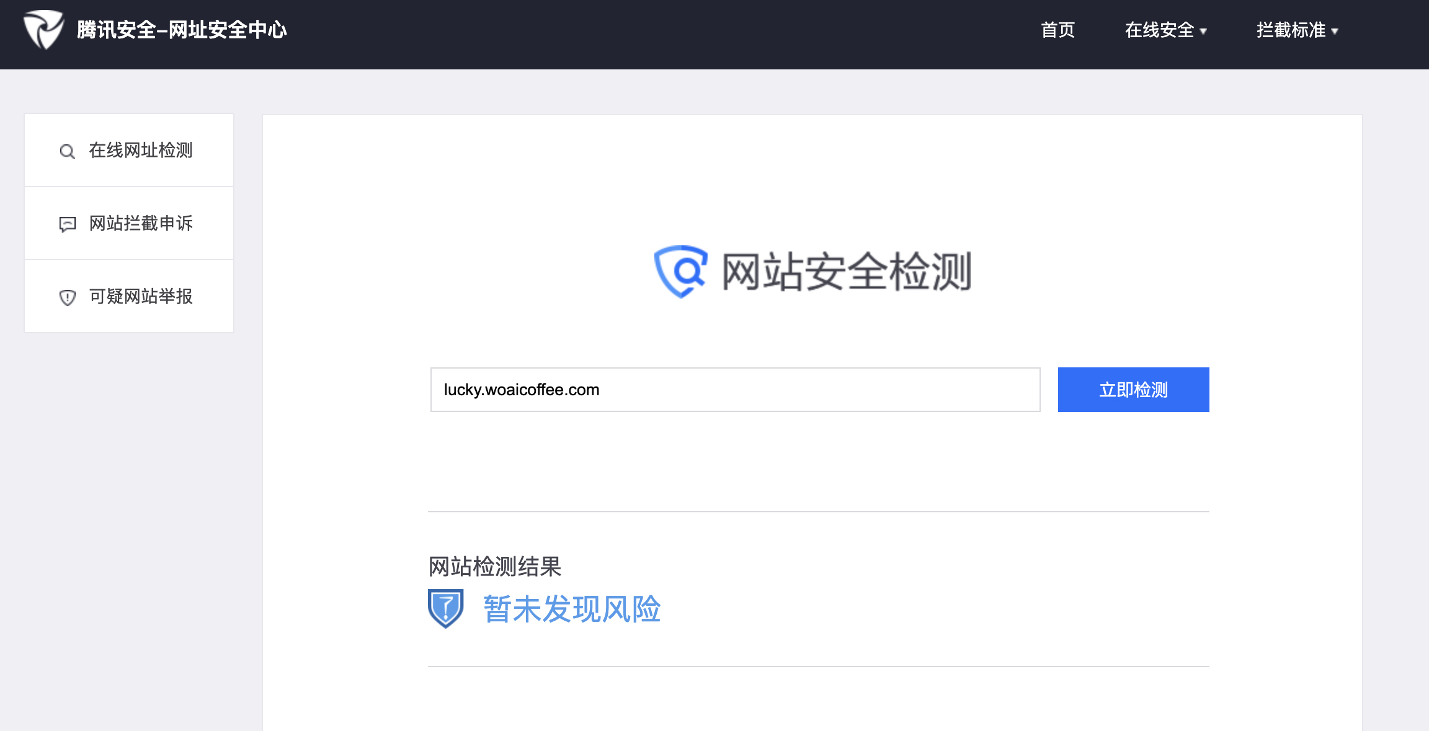Click the magnifier icon beside 在线网址检测

67,151
